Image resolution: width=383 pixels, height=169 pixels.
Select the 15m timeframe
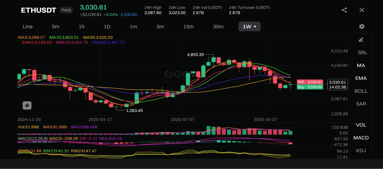point(188,26)
